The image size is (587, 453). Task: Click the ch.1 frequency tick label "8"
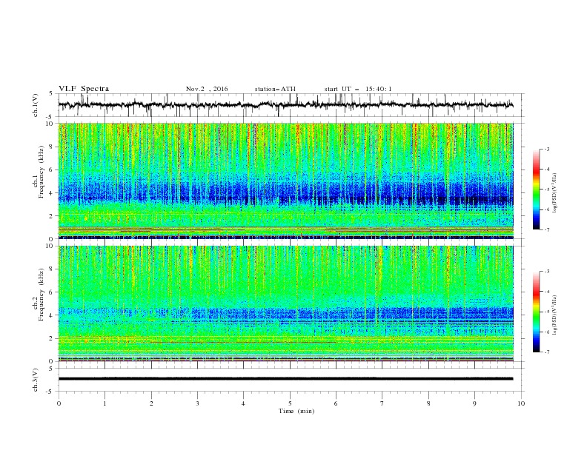coord(52,147)
